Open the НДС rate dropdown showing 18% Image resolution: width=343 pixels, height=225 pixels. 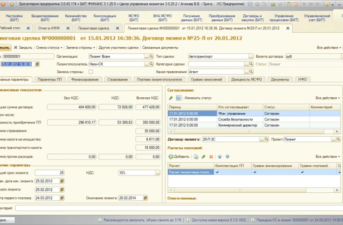tap(158, 173)
